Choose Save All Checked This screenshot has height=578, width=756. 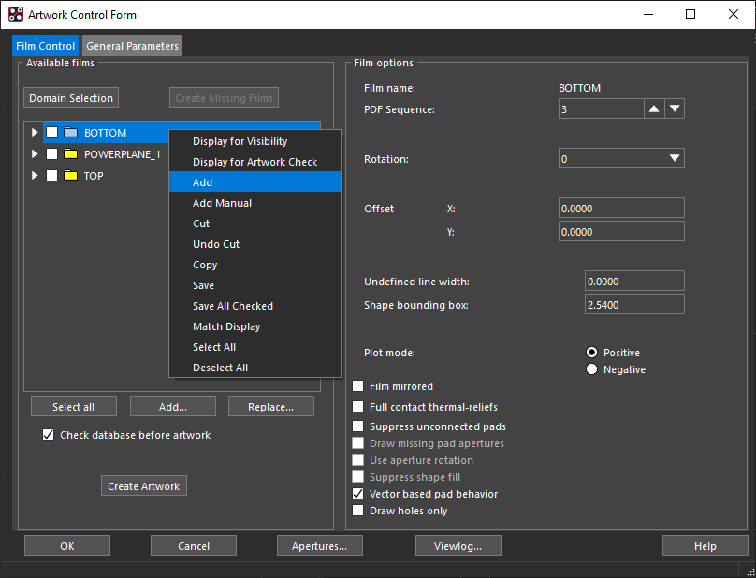coord(255,306)
